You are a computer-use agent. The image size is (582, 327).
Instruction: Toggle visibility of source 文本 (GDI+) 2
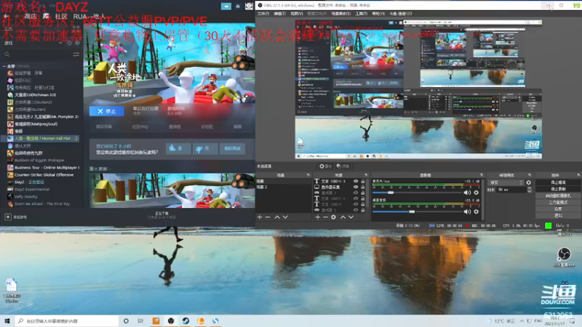(x=356, y=198)
